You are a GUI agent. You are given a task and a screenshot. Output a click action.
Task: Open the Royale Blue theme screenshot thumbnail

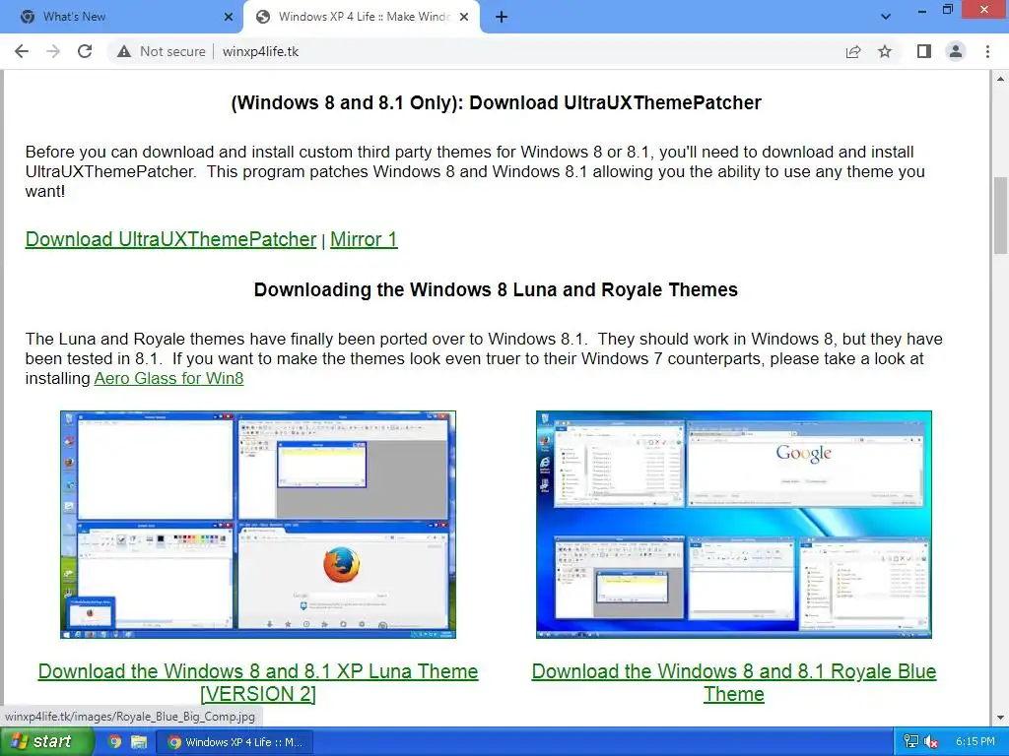point(733,525)
